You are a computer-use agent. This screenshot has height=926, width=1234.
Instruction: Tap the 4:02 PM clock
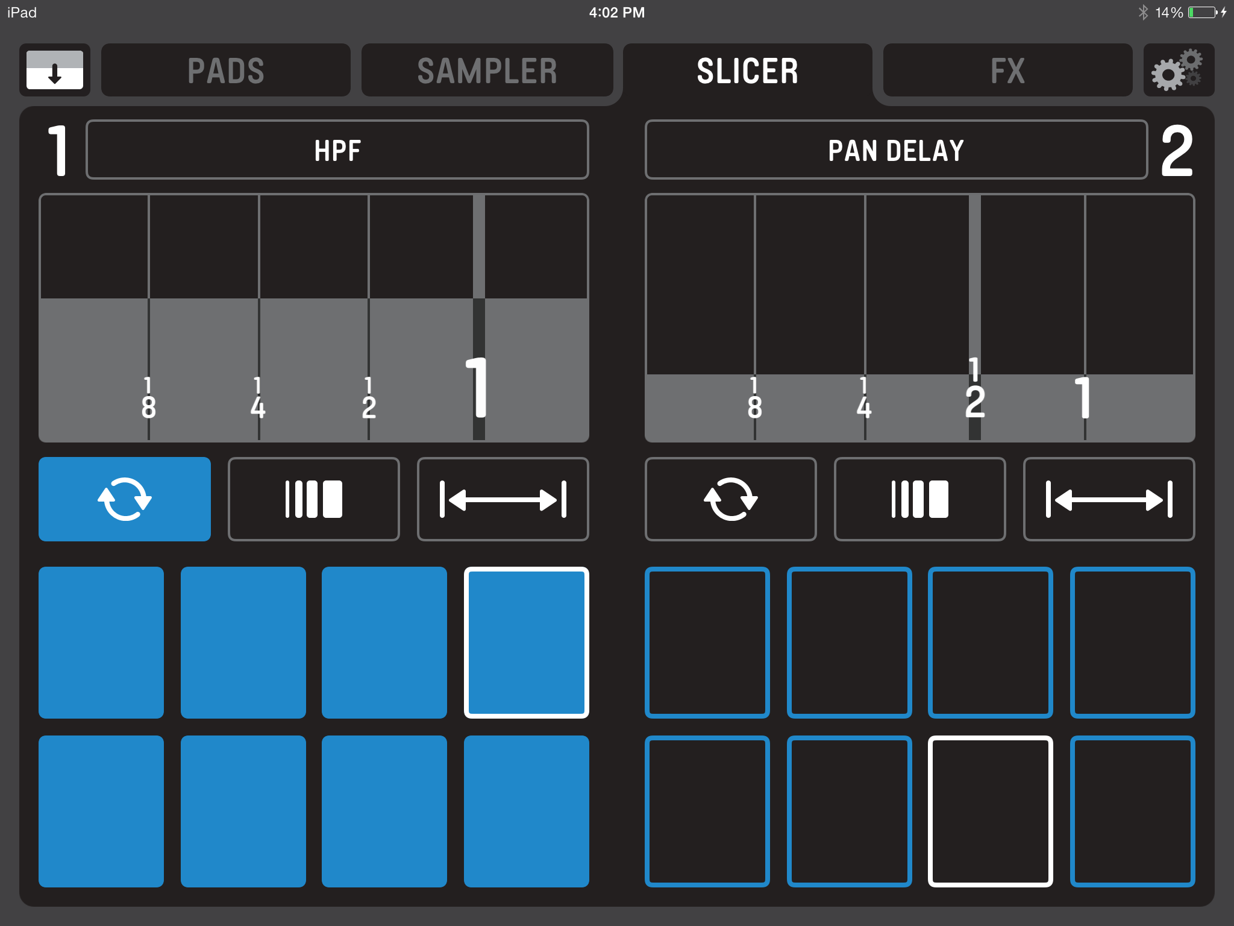[x=617, y=12]
